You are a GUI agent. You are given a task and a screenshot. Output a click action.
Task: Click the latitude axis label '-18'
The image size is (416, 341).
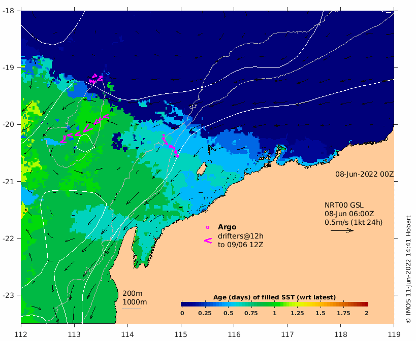(9, 11)
